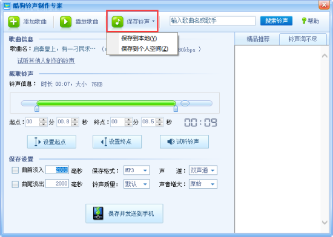333x237 pixels.
Task: Select 保存到本地(Y) menu item
Action: coord(139,38)
